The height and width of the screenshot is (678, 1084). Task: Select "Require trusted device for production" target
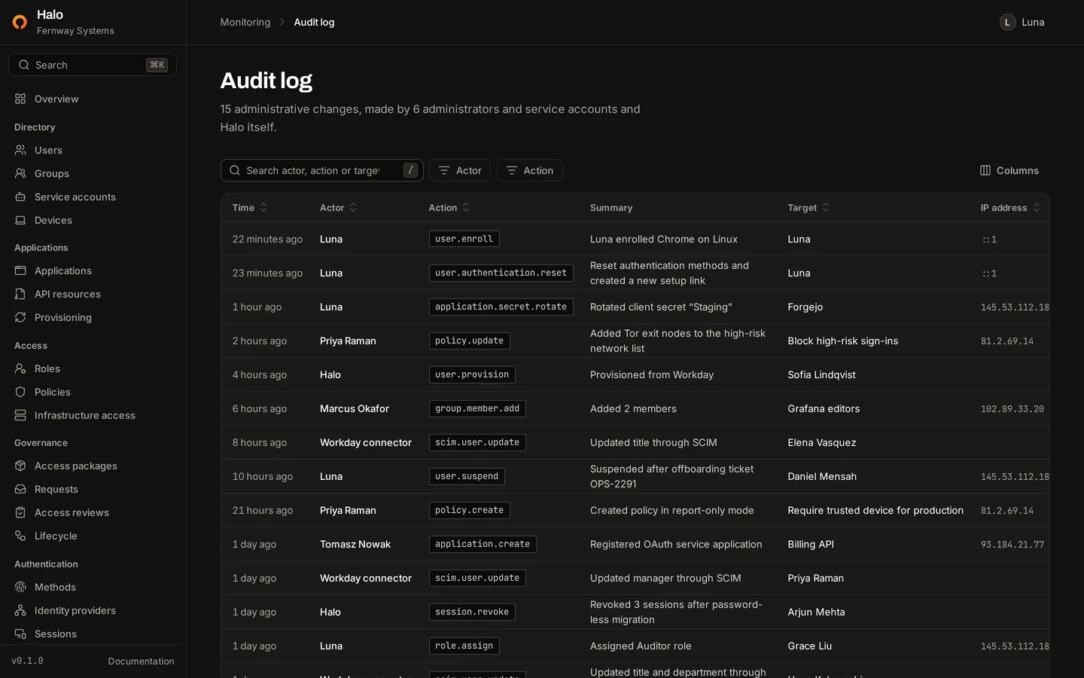pyautogui.click(x=875, y=510)
